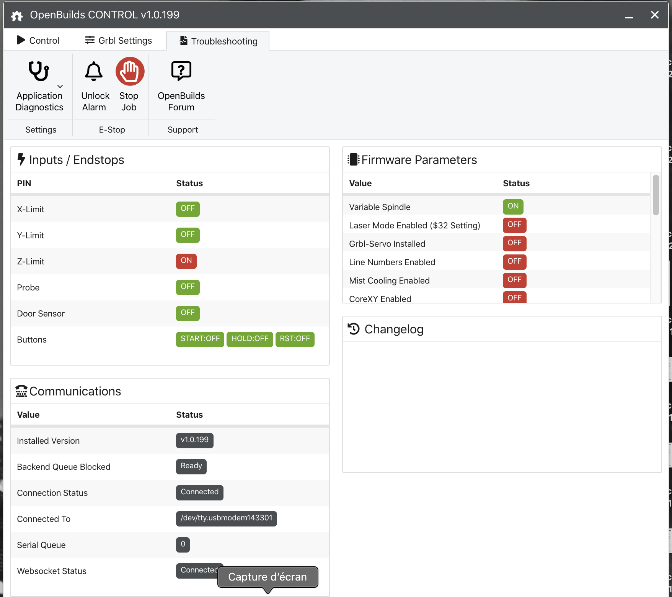Screen dimensions: 672x597
Task: Click the E-Stop group label
Action: click(x=112, y=130)
